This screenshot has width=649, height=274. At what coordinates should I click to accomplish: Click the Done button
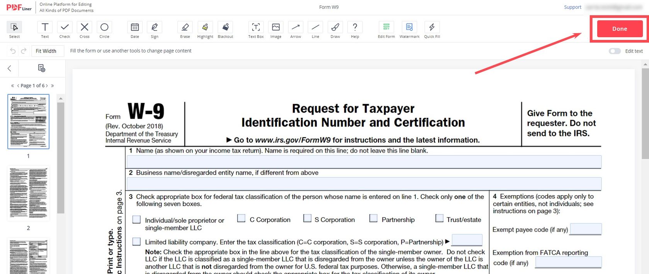pos(620,29)
